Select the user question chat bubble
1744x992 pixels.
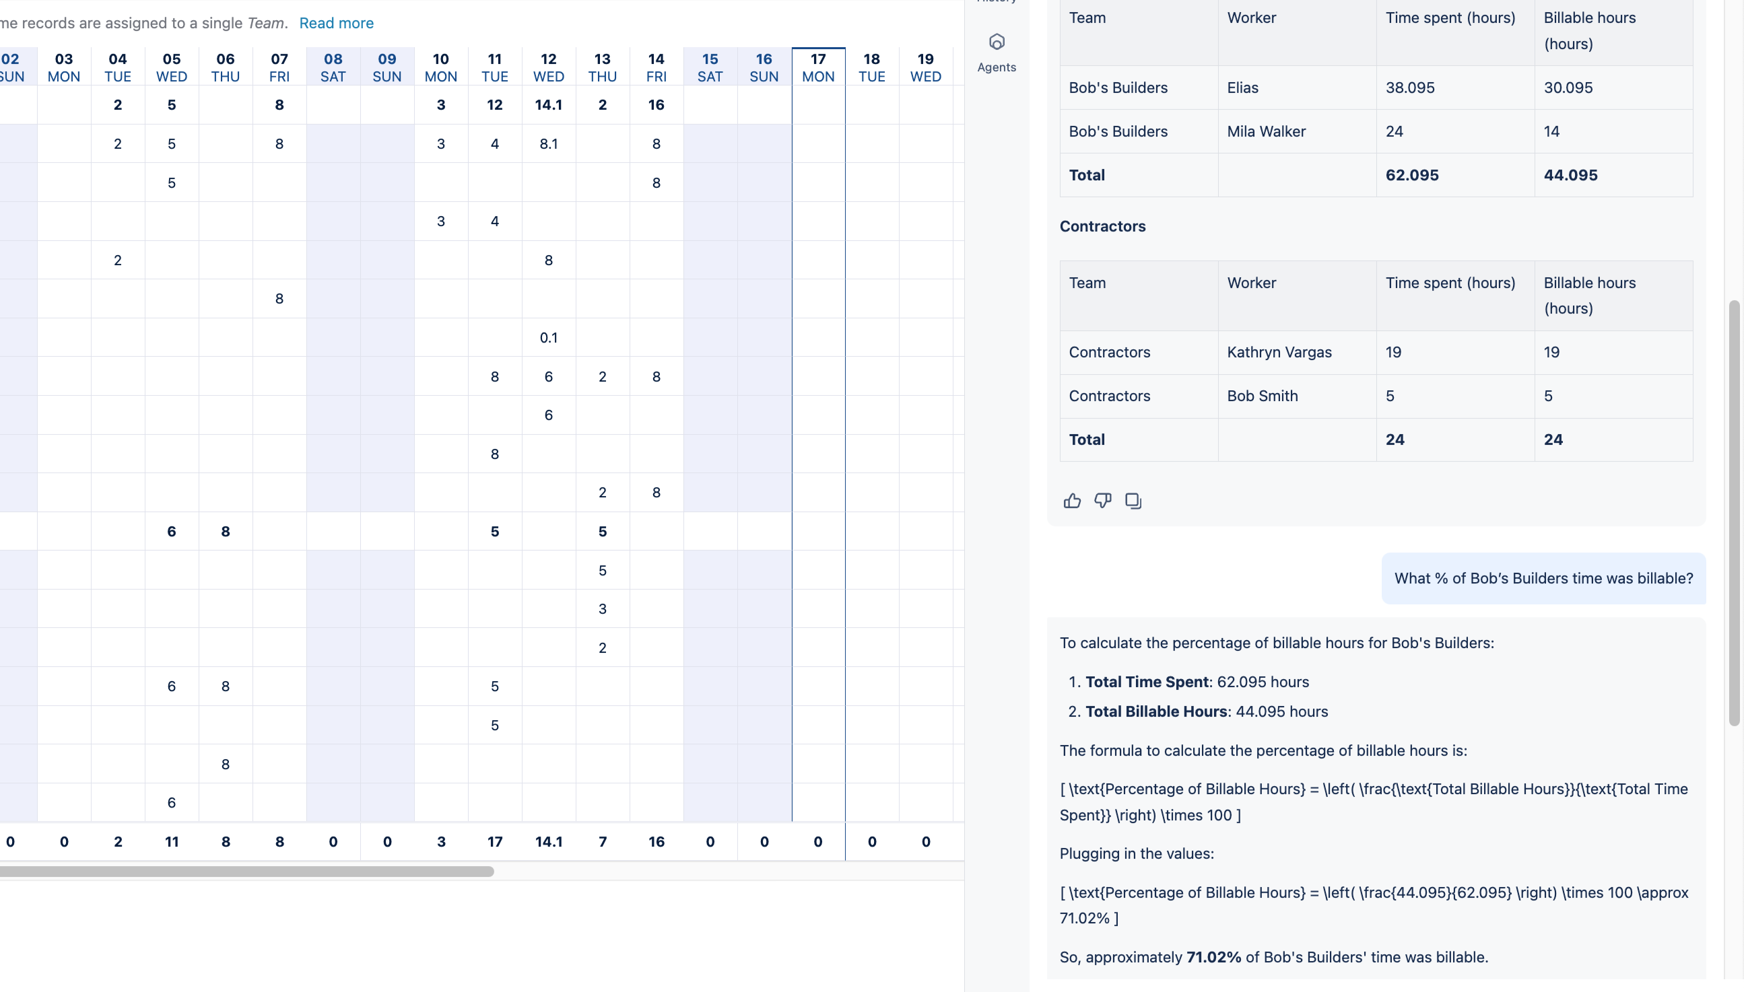point(1543,578)
